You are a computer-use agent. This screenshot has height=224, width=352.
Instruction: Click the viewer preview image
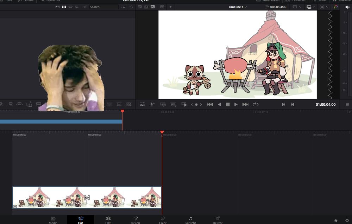tap(238, 55)
